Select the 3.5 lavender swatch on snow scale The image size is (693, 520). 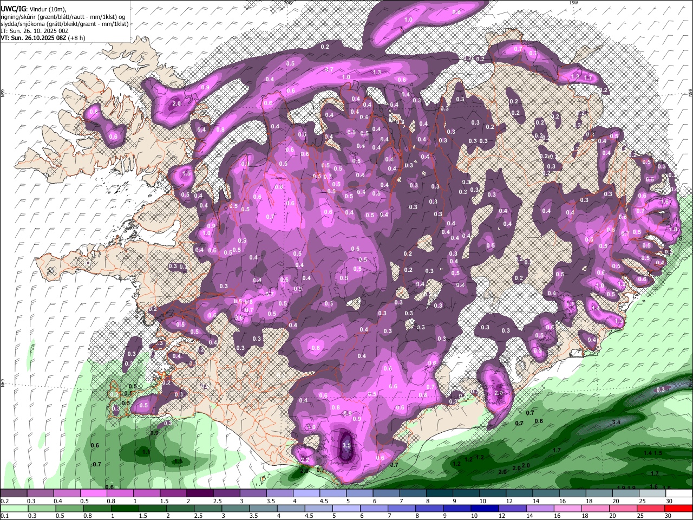pyautogui.click(x=279, y=493)
